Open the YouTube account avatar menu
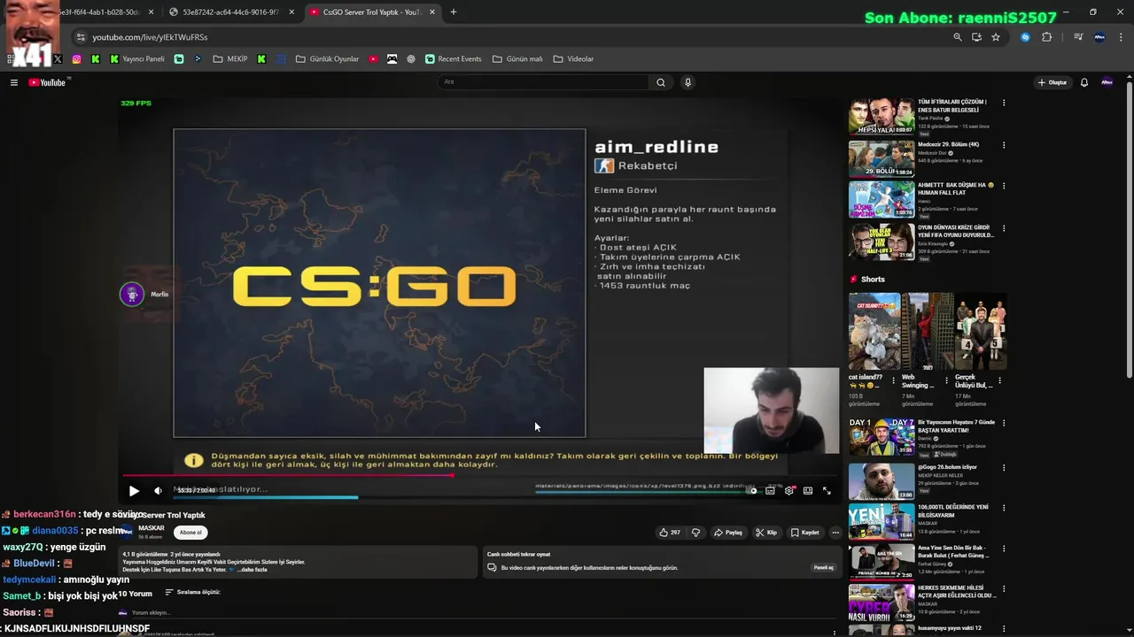Screen dimensions: 1134x637 tap(1107, 82)
